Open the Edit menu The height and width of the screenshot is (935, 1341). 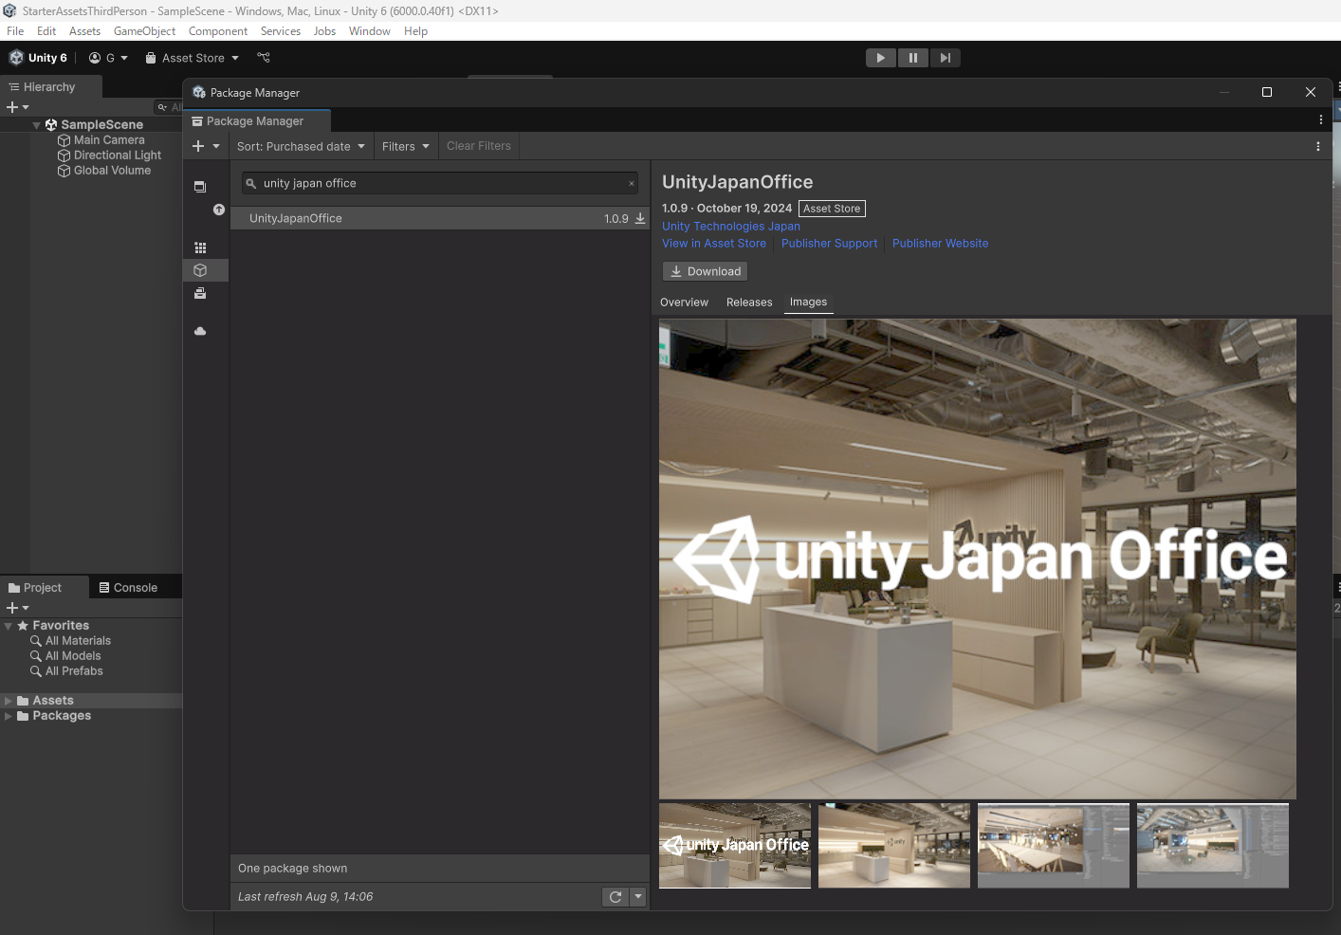click(x=46, y=31)
